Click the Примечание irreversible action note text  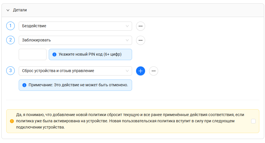pyautogui.click(x=78, y=85)
